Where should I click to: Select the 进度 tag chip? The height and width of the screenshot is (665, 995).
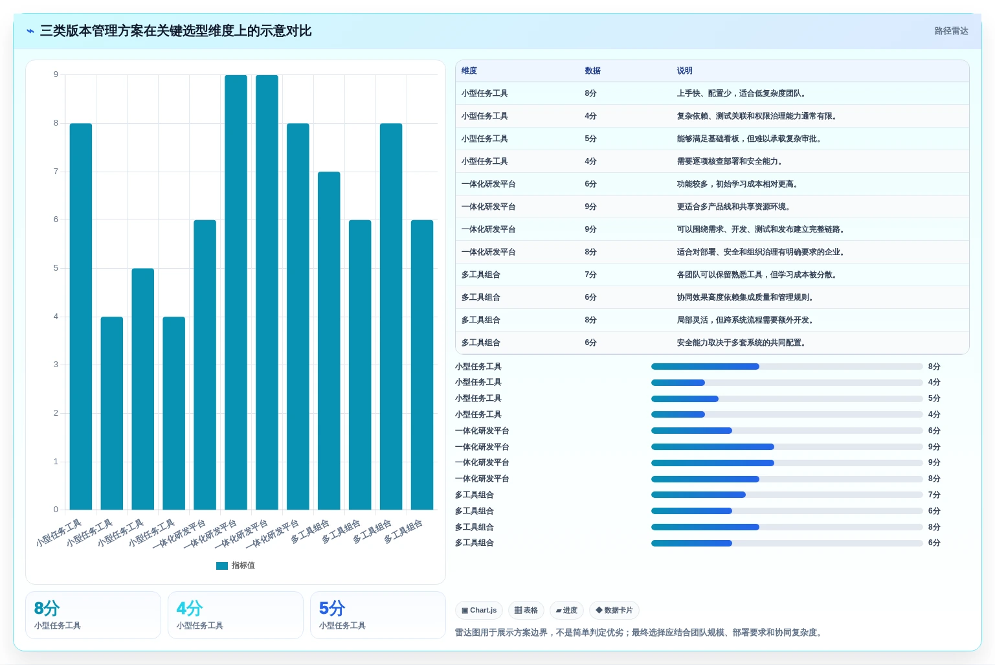(x=566, y=611)
